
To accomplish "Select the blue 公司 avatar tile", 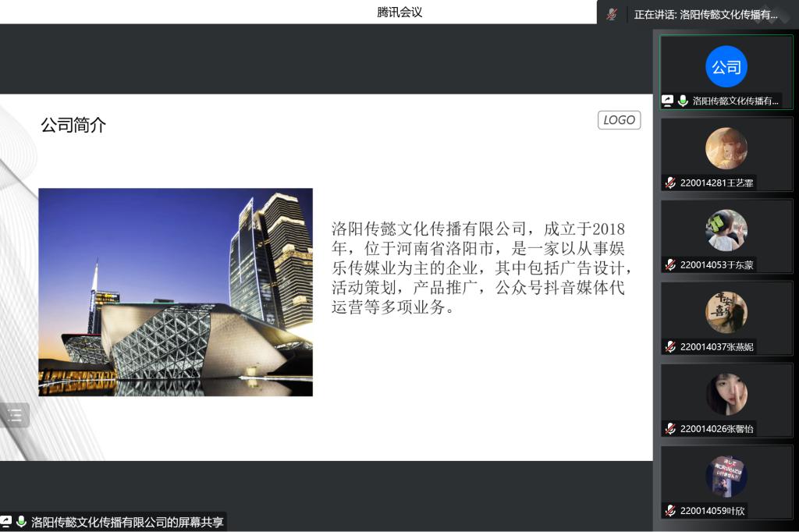I will click(726, 67).
